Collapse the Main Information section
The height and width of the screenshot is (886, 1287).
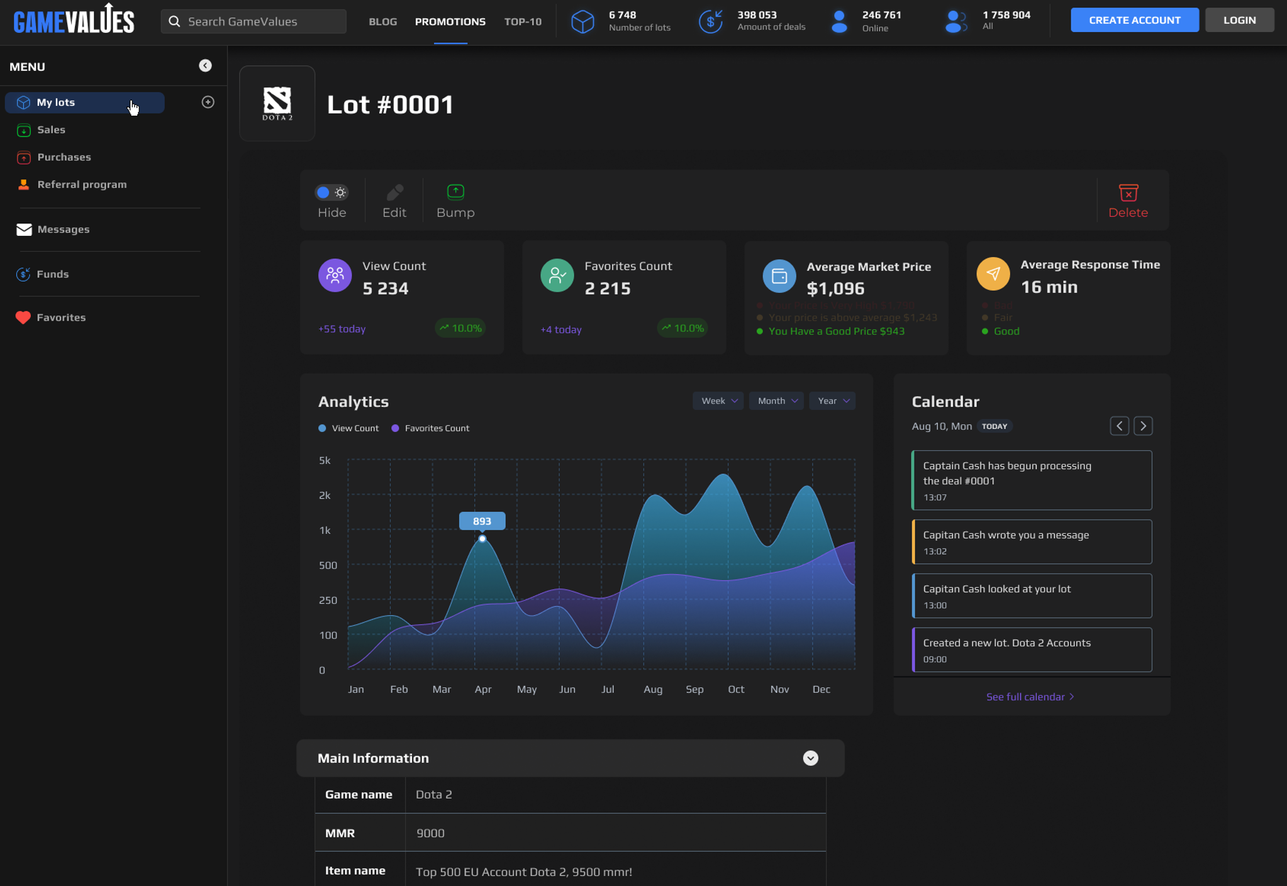pos(810,758)
